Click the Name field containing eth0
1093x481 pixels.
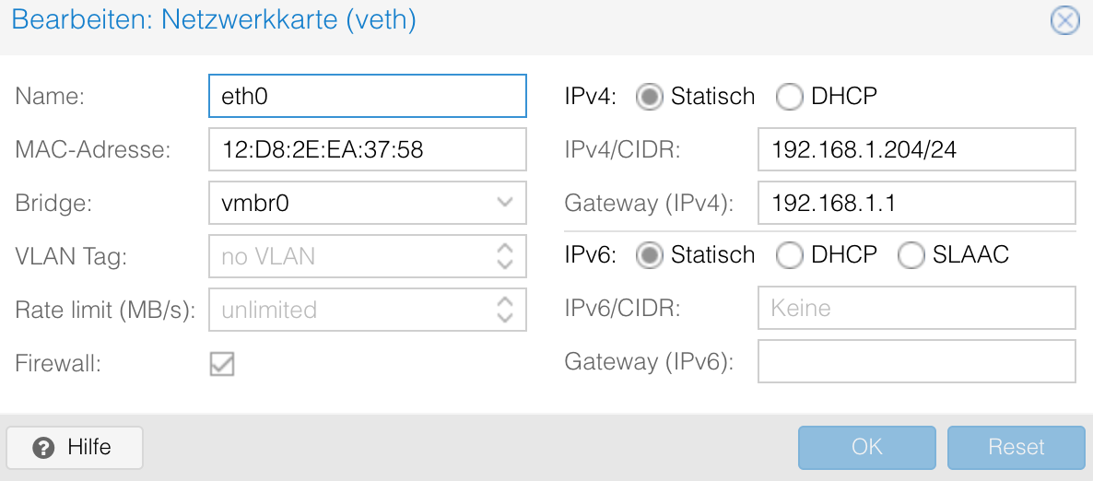click(367, 97)
